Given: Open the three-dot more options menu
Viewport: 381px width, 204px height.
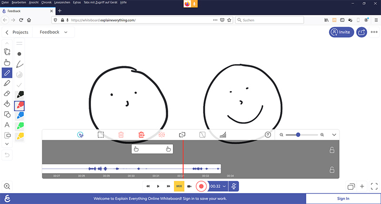Looking at the screenshot, I should coord(374,32).
